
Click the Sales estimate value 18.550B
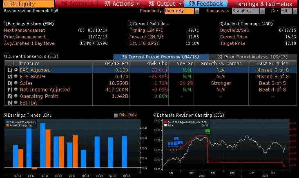tap(118, 83)
